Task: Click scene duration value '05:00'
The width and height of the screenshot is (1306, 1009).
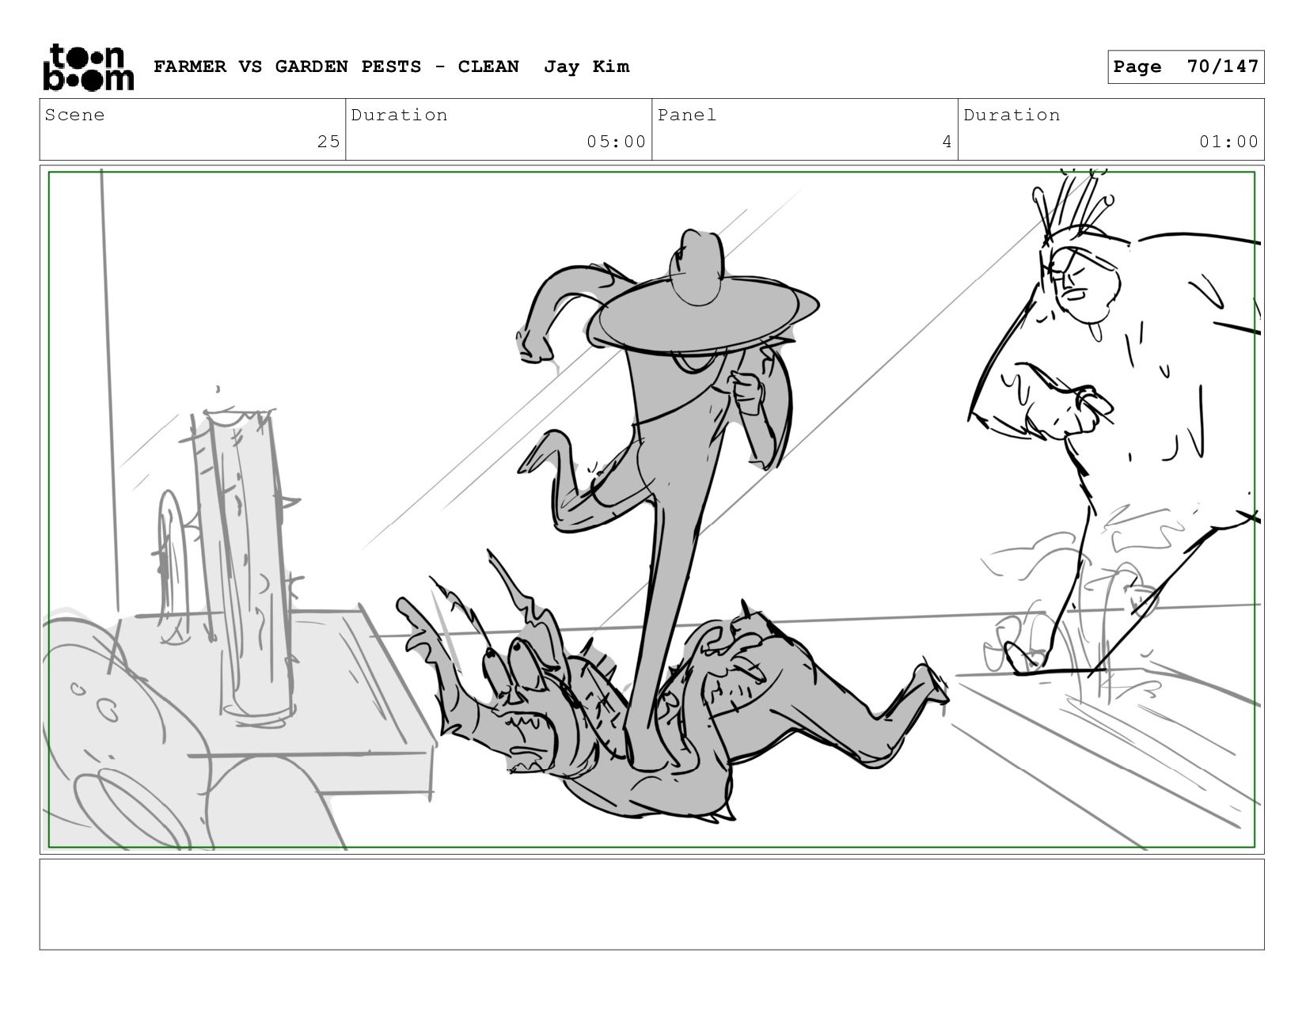Action: pyautogui.click(x=617, y=142)
